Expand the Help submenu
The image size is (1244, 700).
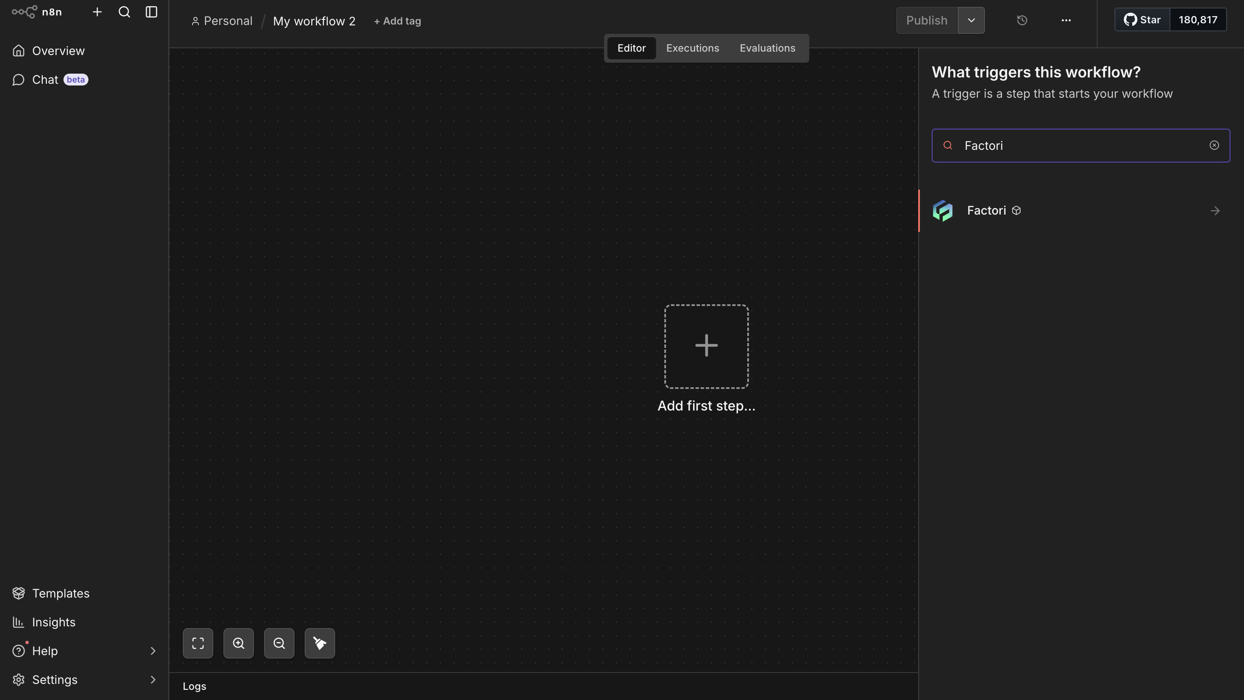[153, 651]
